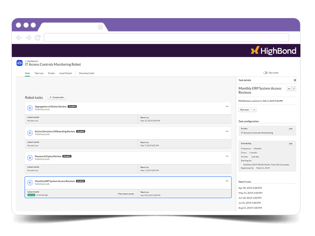This screenshot has width=315, height=236.
Task: Select Password Expiry Review task title
Action: pyautogui.click(x=48, y=156)
